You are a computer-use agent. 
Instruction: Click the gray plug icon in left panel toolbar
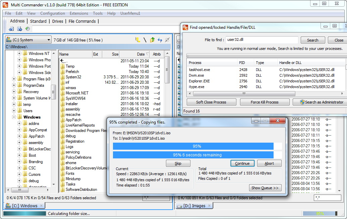(x=167, y=40)
